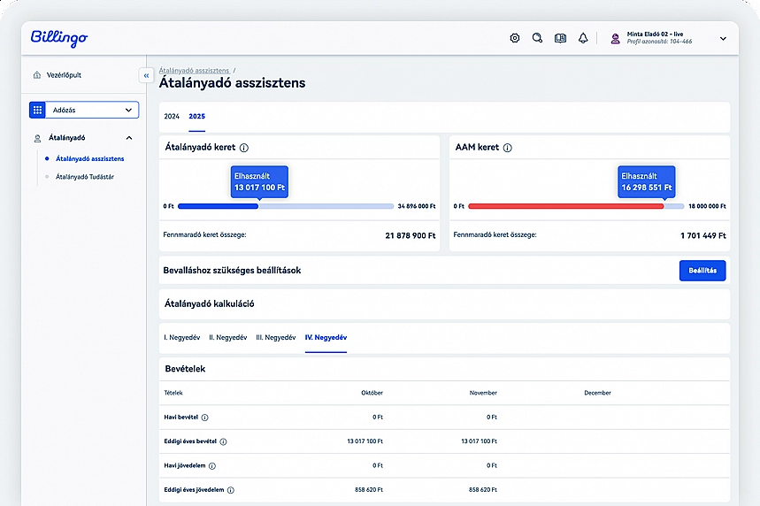This screenshot has height=506, width=760.
Task: Click the search magnifier icon in header
Action: point(537,39)
